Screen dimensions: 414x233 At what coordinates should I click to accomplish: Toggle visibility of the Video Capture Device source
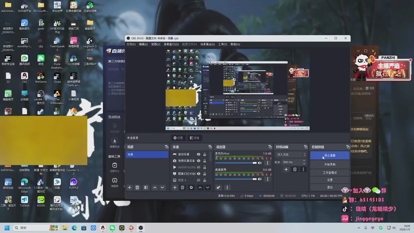tap(199, 161)
